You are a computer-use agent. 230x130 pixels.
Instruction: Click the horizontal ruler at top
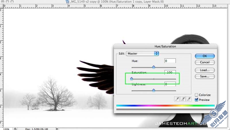click(x=115, y=6)
